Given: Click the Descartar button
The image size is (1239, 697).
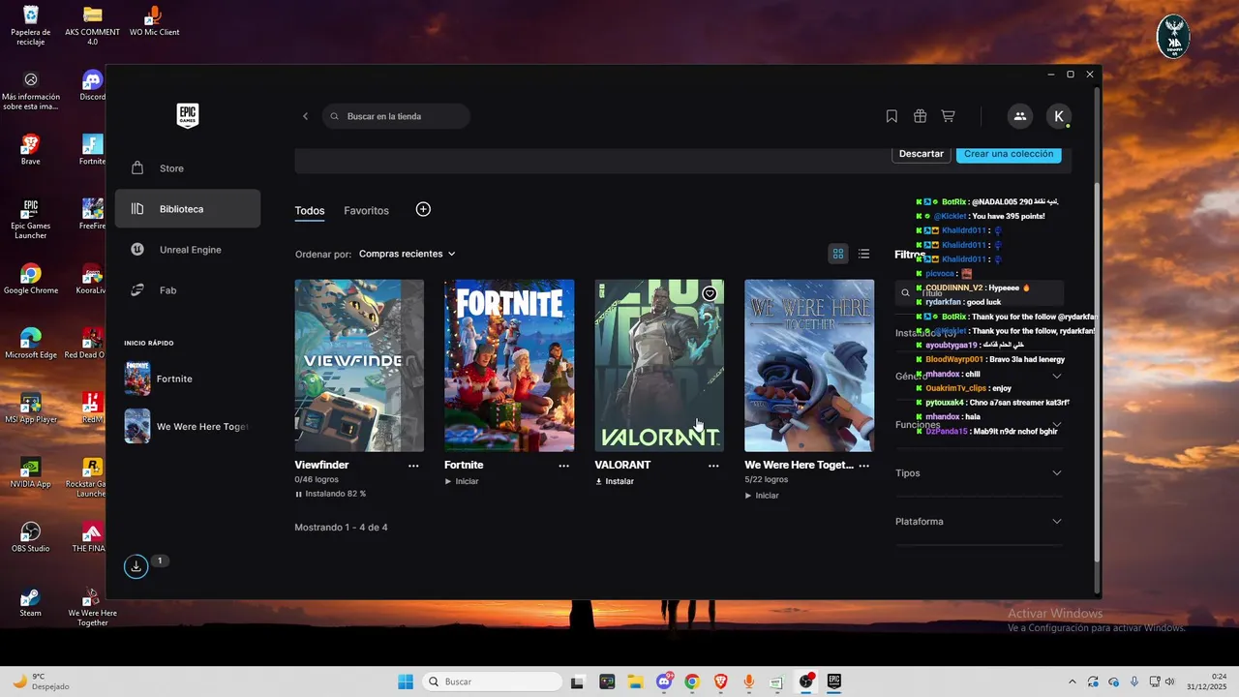Looking at the screenshot, I should pyautogui.click(x=921, y=154).
